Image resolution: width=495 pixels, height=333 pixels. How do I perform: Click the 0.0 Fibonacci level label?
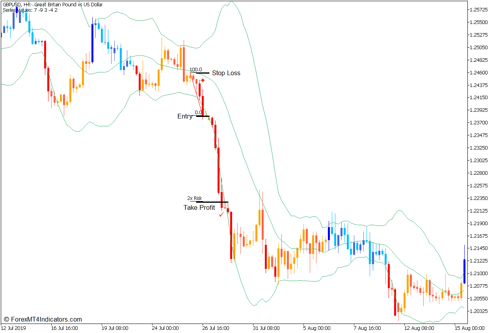click(x=198, y=113)
